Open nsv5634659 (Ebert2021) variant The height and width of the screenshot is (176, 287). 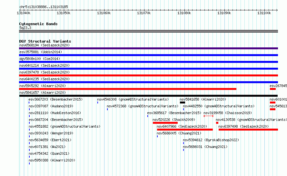50,140
